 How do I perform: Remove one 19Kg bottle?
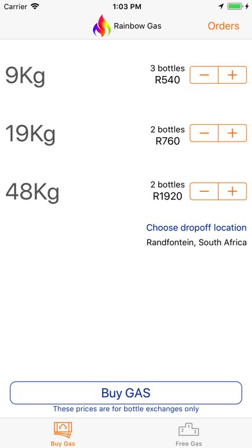[x=204, y=133]
